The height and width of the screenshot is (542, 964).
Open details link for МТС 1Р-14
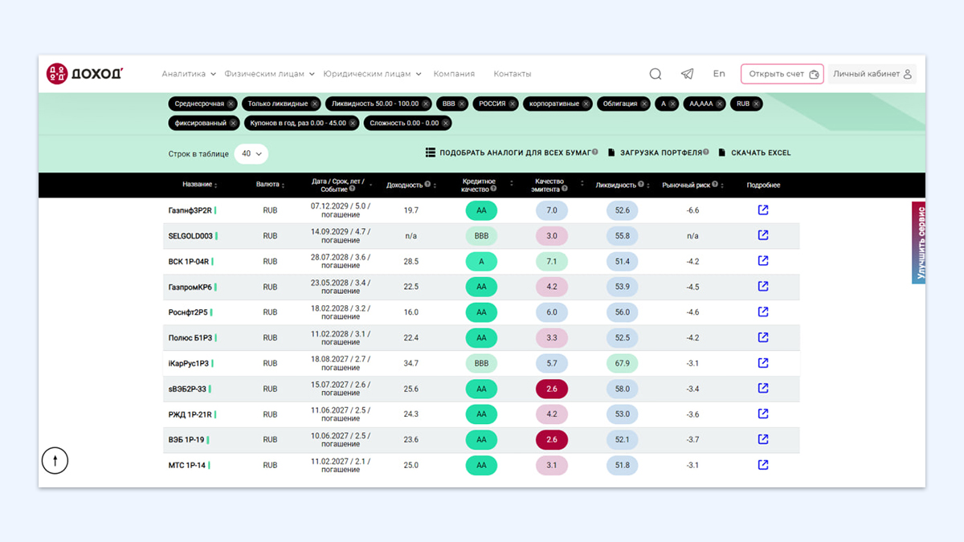pos(763,465)
